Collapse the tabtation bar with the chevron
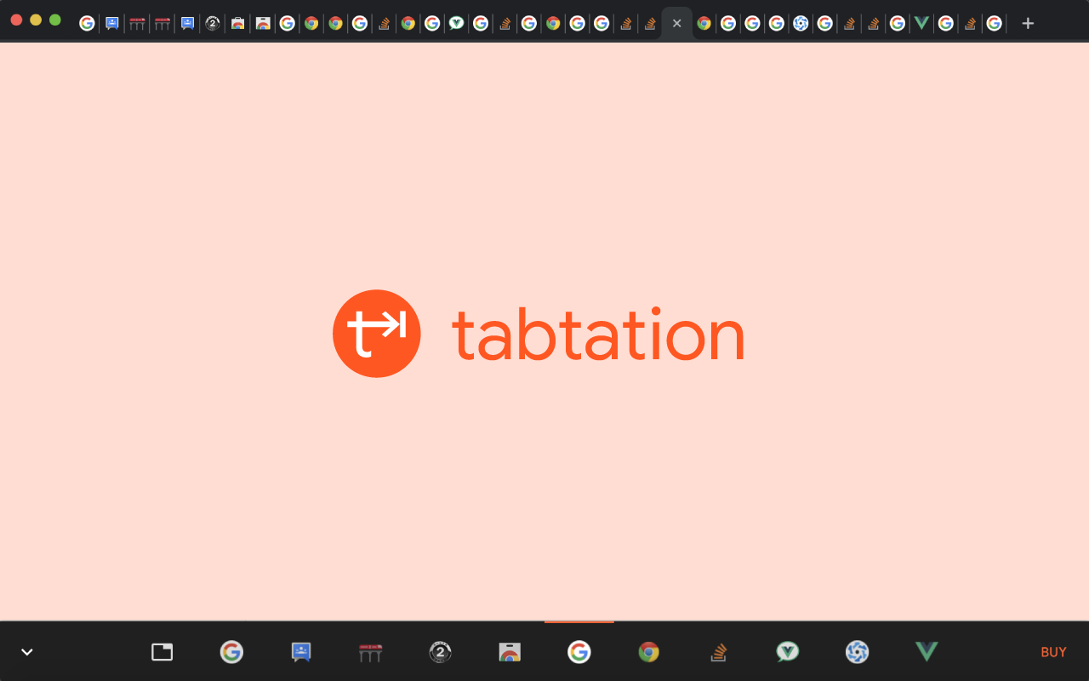 click(26, 651)
